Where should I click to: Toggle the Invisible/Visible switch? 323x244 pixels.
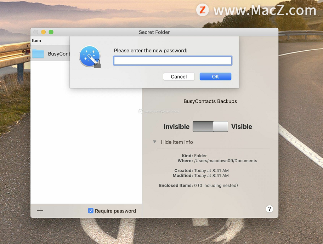(x=210, y=126)
